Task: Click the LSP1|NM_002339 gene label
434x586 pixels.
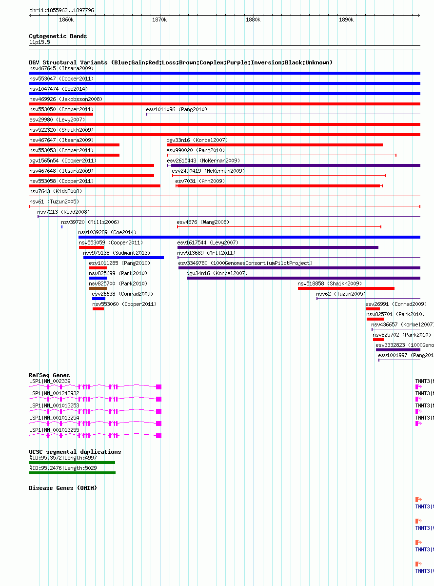Action: pos(50,381)
